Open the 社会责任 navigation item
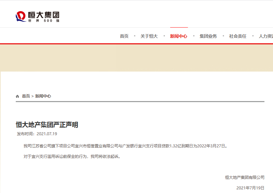273x193 pixels. 238,36
